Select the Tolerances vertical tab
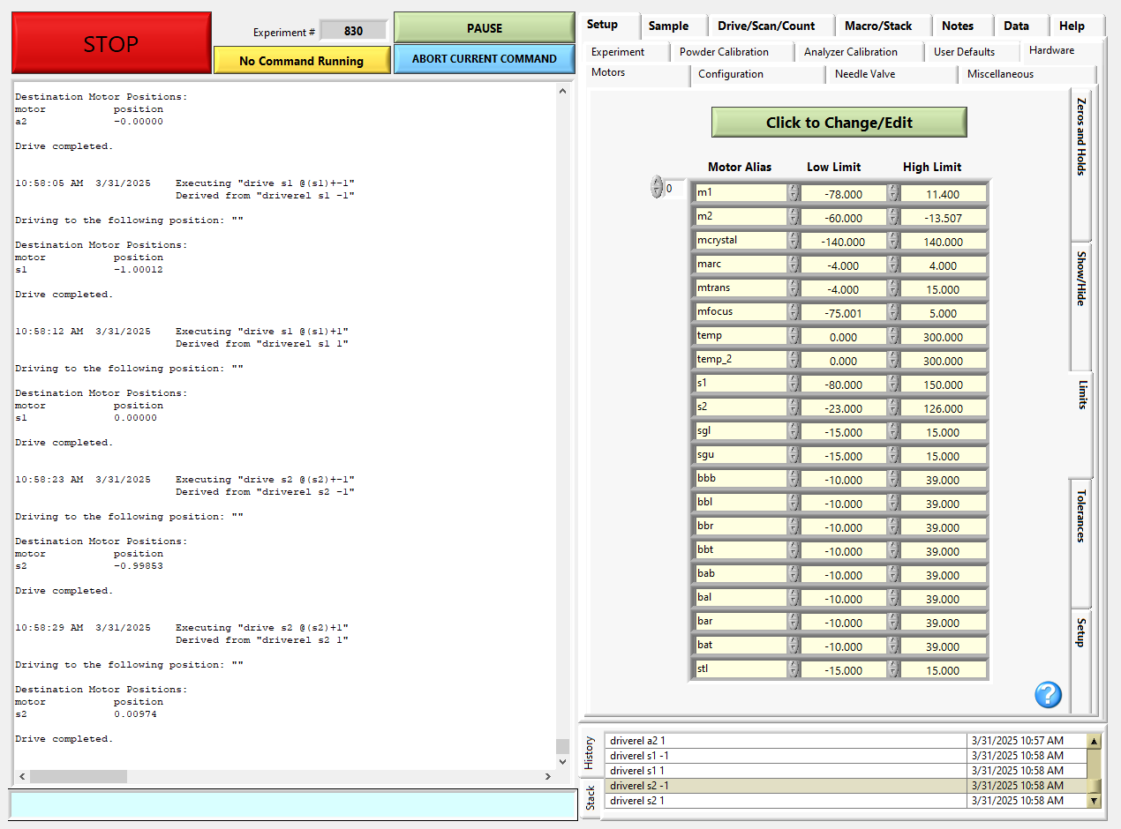Viewport: 1121px width, 829px height. 1081,516
